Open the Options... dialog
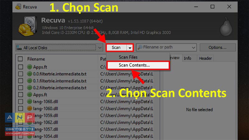The width and height of the screenshot is (249, 140). 218,48
